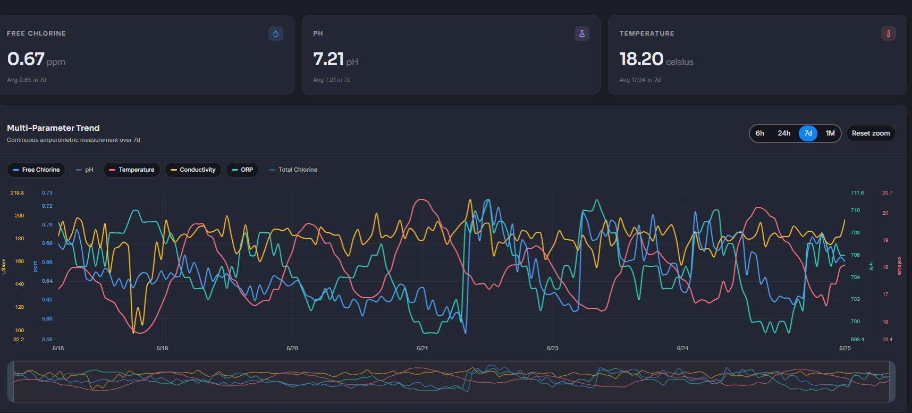Click the 20.7 value on the celsius axis
Image resolution: width=912 pixels, height=413 pixels.
(x=888, y=193)
